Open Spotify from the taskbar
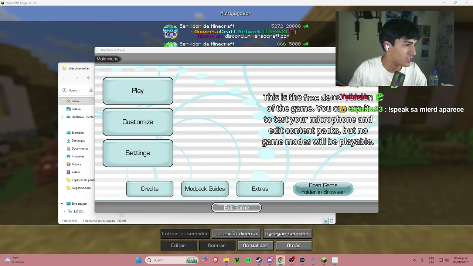Image resolution: width=473 pixels, height=266 pixels. (x=248, y=260)
